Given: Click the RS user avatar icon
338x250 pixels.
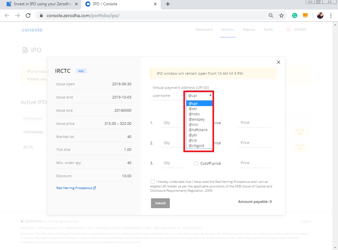Looking at the screenshot, I should click(288, 30).
